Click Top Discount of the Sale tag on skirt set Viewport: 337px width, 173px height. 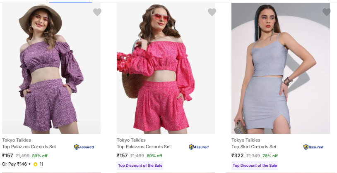[x=255, y=166]
